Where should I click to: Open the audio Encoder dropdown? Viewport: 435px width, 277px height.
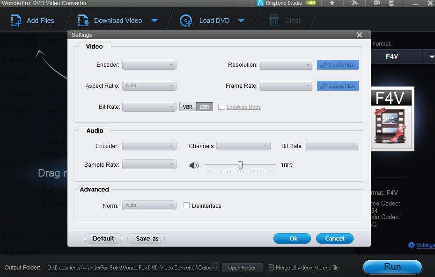click(x=149, y=146)
